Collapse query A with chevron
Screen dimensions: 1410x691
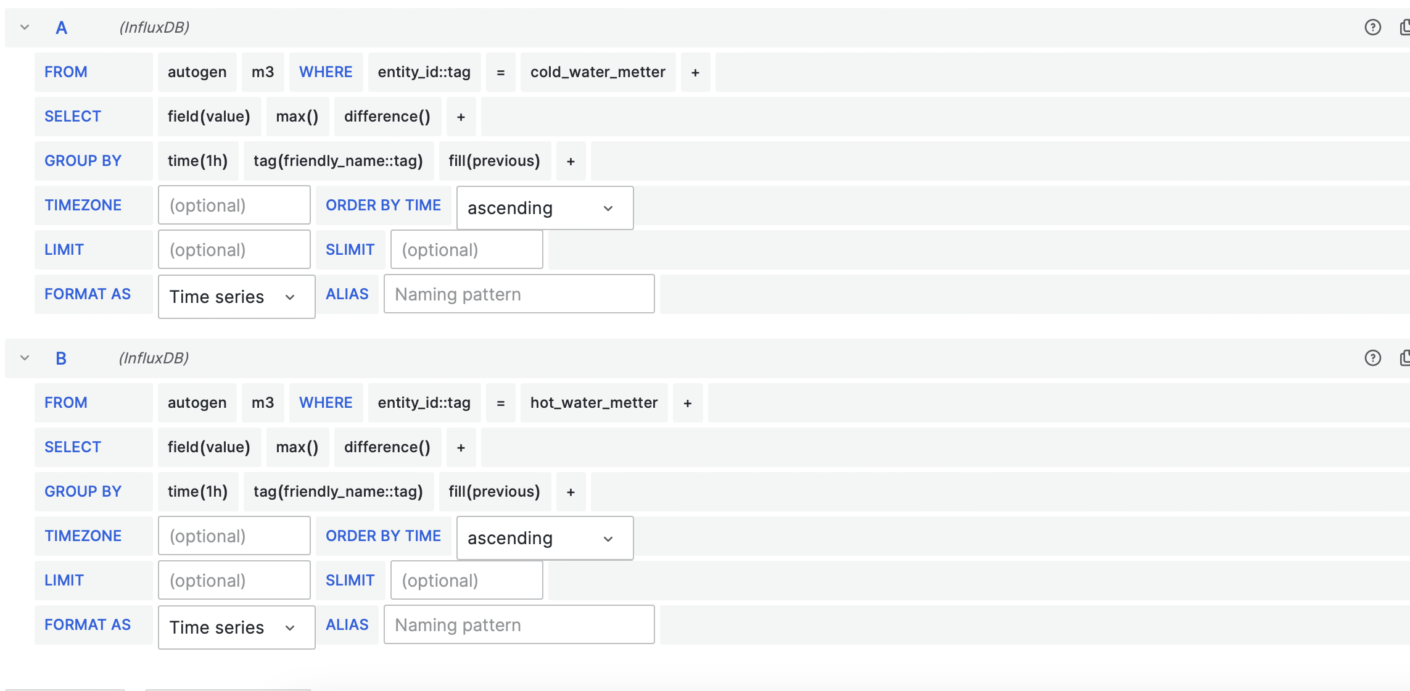coord(25,27)
